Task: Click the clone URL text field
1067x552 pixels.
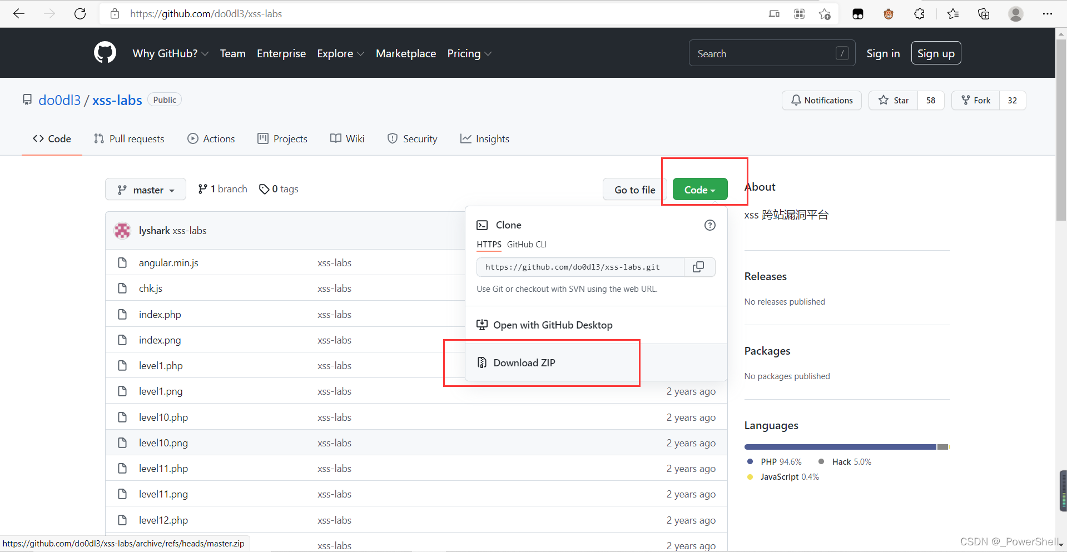Action: tap(580, 267)
